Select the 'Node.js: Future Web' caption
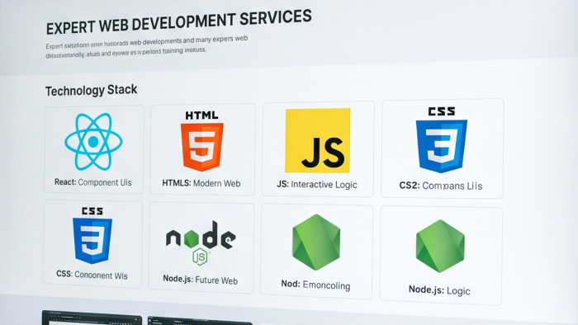The width and height of the screenshot is (578, 325). tap(200, 280)
